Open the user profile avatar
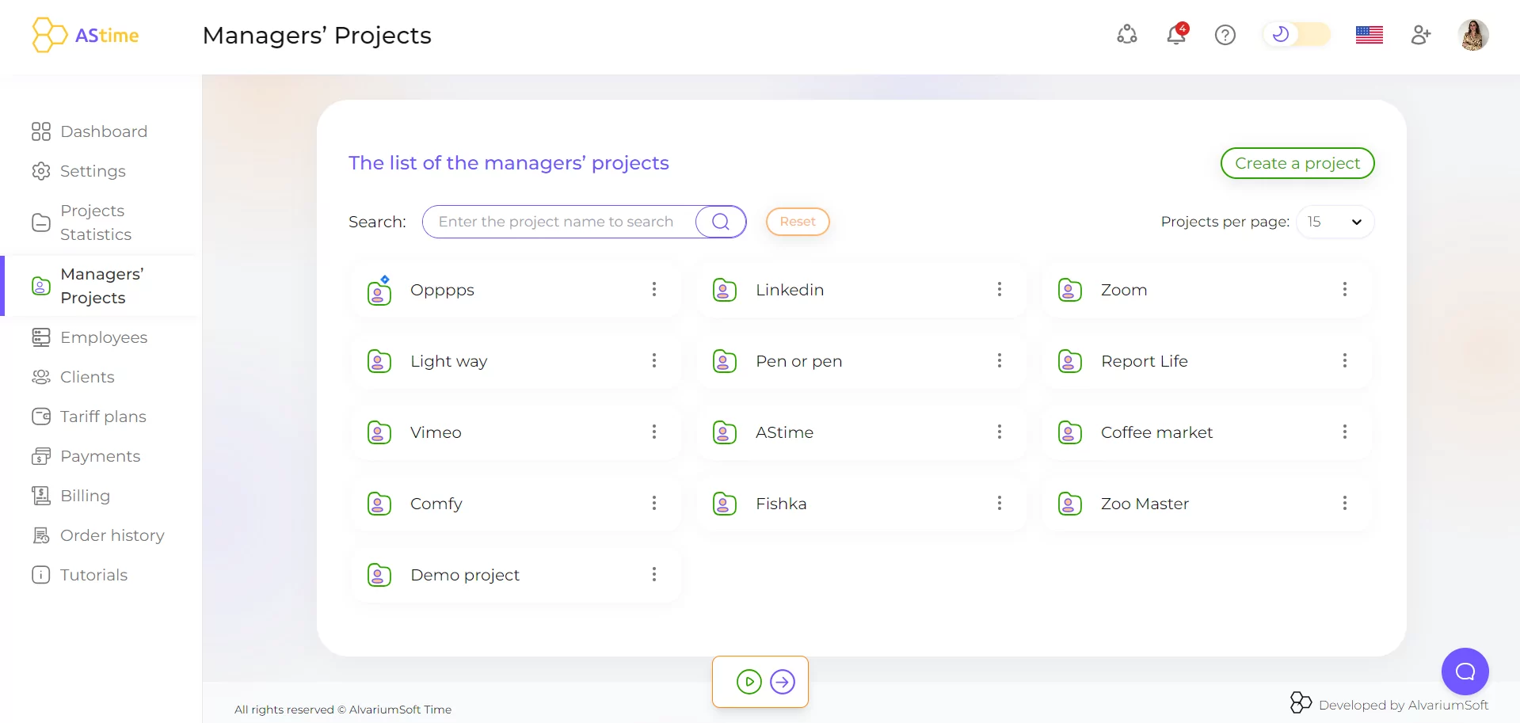The width and height of the screenshot is (1520, 723). [1472, 35]
